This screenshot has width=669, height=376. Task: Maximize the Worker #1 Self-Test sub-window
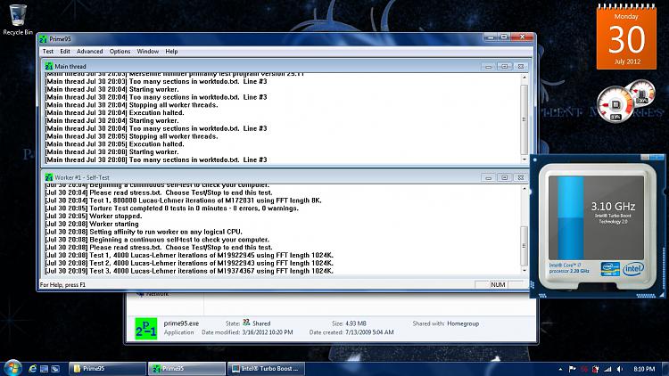(x=505, y=178)
